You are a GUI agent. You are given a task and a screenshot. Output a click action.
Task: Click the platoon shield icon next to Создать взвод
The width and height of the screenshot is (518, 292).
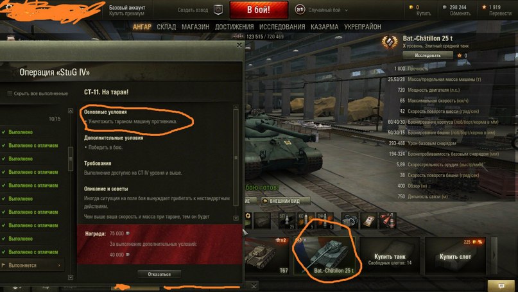tap(218, 10)
